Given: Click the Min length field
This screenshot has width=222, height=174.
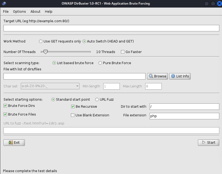Looking at the screenshot, I should (x=112, y=86).
